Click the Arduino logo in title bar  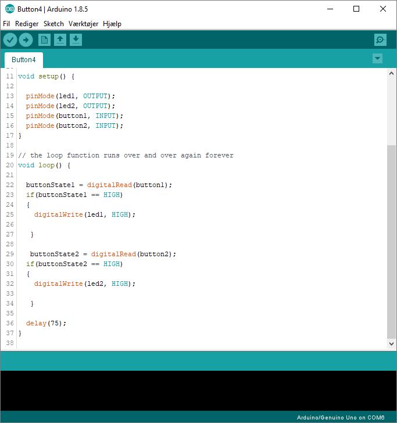tap(9, 9)
